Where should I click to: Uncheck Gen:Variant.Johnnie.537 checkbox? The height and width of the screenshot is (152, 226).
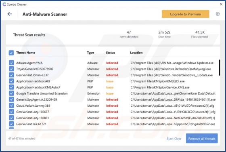[x=11, y=75]
